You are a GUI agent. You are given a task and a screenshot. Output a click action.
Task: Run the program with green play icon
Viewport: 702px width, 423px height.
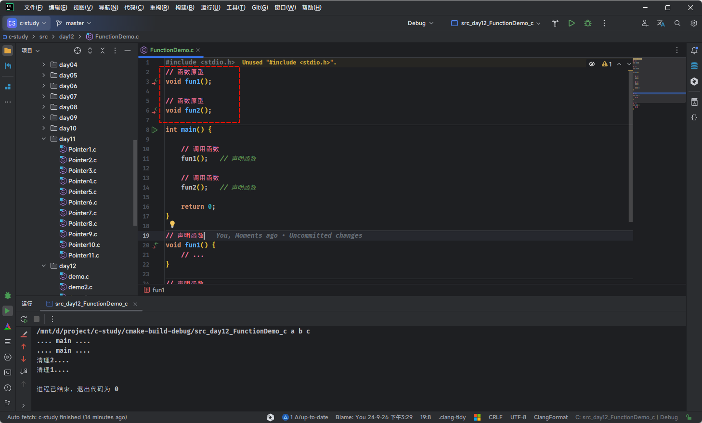(x=572, y=23)
